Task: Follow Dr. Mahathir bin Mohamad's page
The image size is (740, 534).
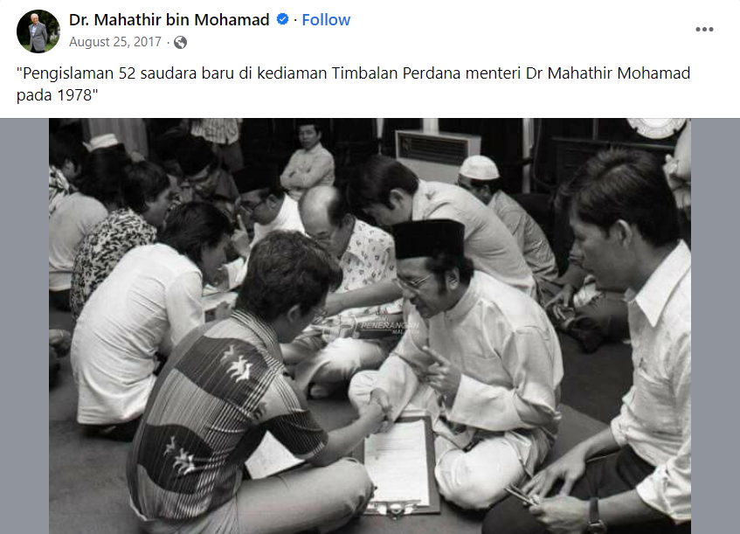Action: click(326, 20)
